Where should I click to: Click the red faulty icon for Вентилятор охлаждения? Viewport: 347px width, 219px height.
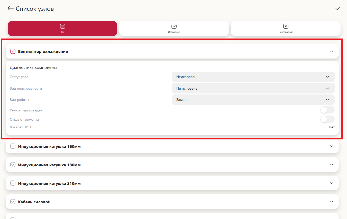pyautogui.click(x=13, y=52)
